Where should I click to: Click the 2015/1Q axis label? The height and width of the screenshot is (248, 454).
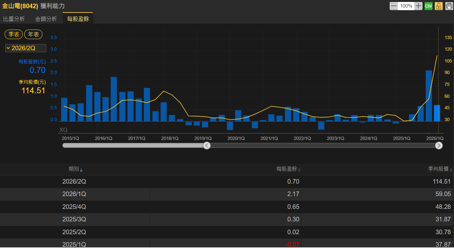point(70,139)
